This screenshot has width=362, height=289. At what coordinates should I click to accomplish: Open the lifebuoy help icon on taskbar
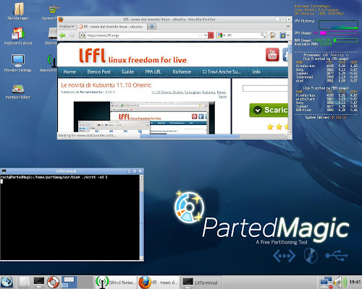(x=53, y=282)
